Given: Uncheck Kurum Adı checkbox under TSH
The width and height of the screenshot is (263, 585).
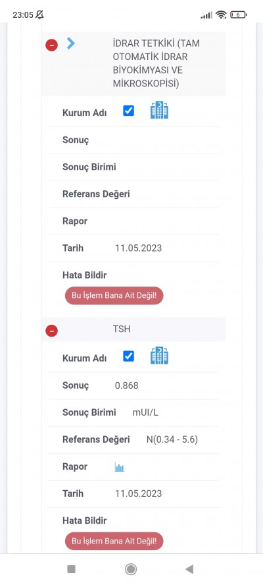Looking at the screenshot, I should tap(128, 356).
